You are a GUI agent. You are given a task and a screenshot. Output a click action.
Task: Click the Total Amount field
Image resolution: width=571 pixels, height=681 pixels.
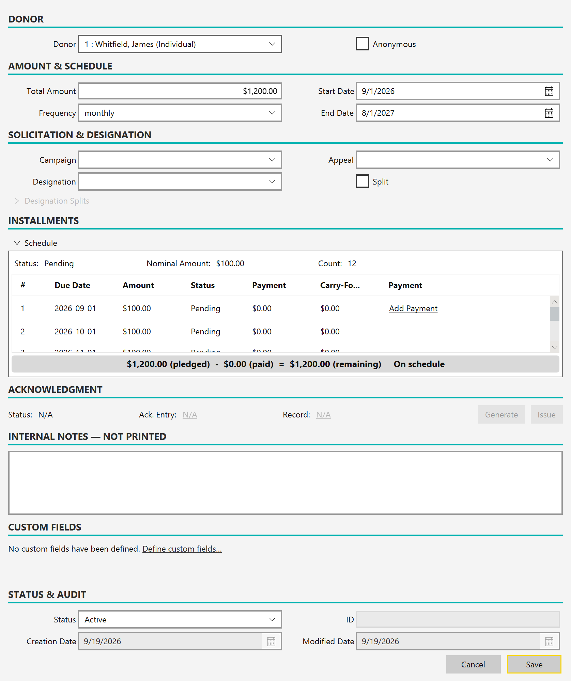click(x=180, y=91)
